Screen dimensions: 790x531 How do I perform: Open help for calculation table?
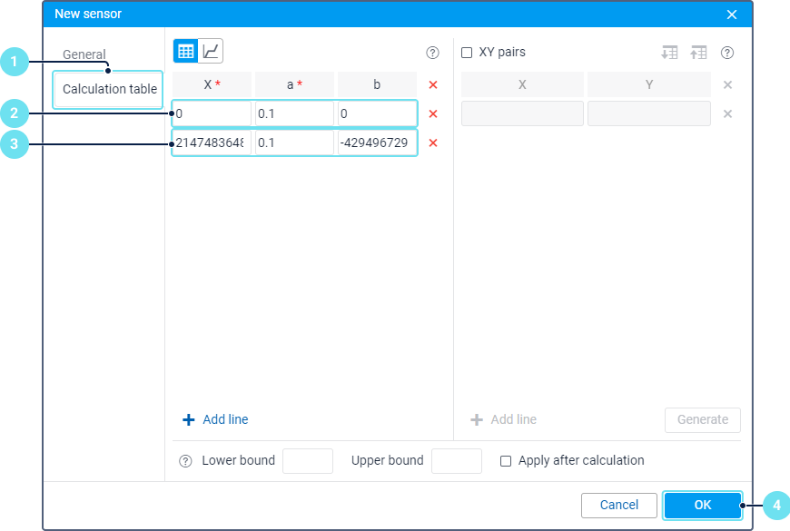coord(432,53)
